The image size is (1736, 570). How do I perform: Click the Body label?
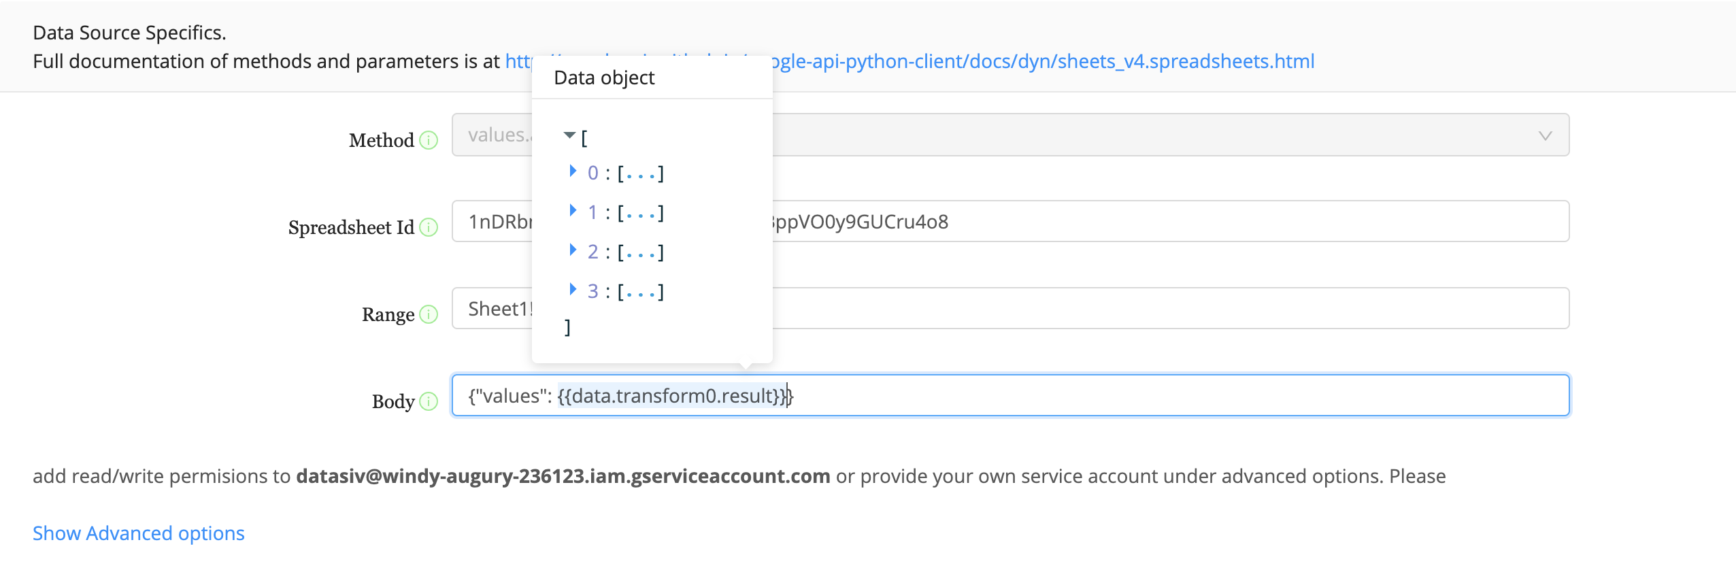click(x=393, y=401)
